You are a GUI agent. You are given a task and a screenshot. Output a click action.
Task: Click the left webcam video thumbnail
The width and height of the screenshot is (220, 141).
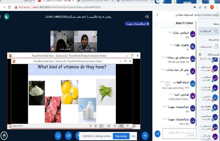(62, 41)
